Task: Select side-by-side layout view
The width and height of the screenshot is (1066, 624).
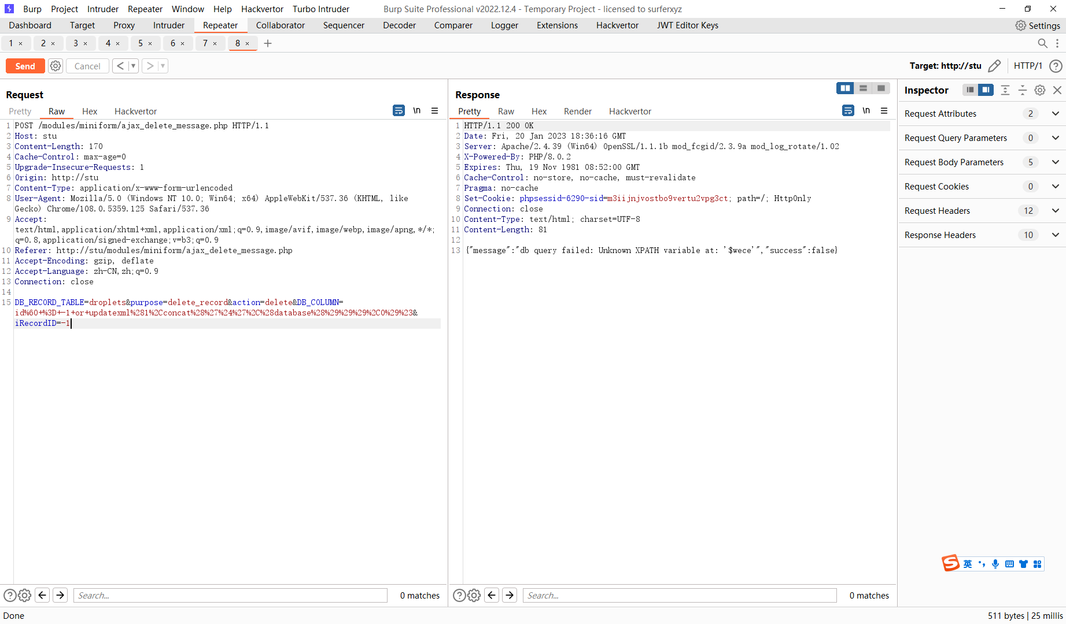Action: tap(845, 88)
